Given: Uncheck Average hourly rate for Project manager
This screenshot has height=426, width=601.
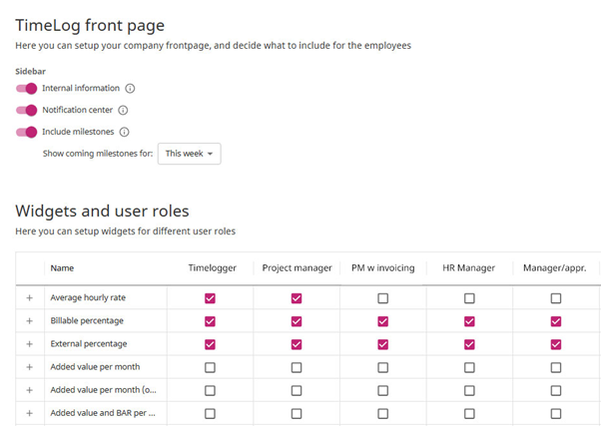Looking at the screenshot, I should coord(297,298).
